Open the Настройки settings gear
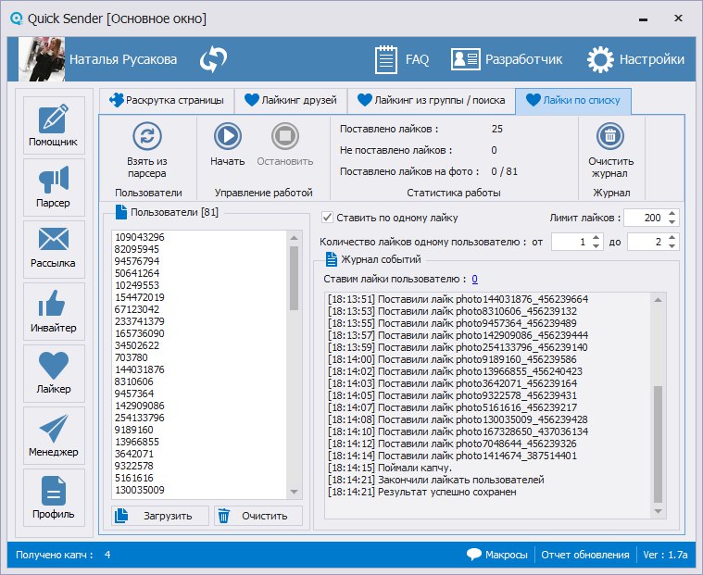Viewport: 703px width, 575px height. point(637,59)
